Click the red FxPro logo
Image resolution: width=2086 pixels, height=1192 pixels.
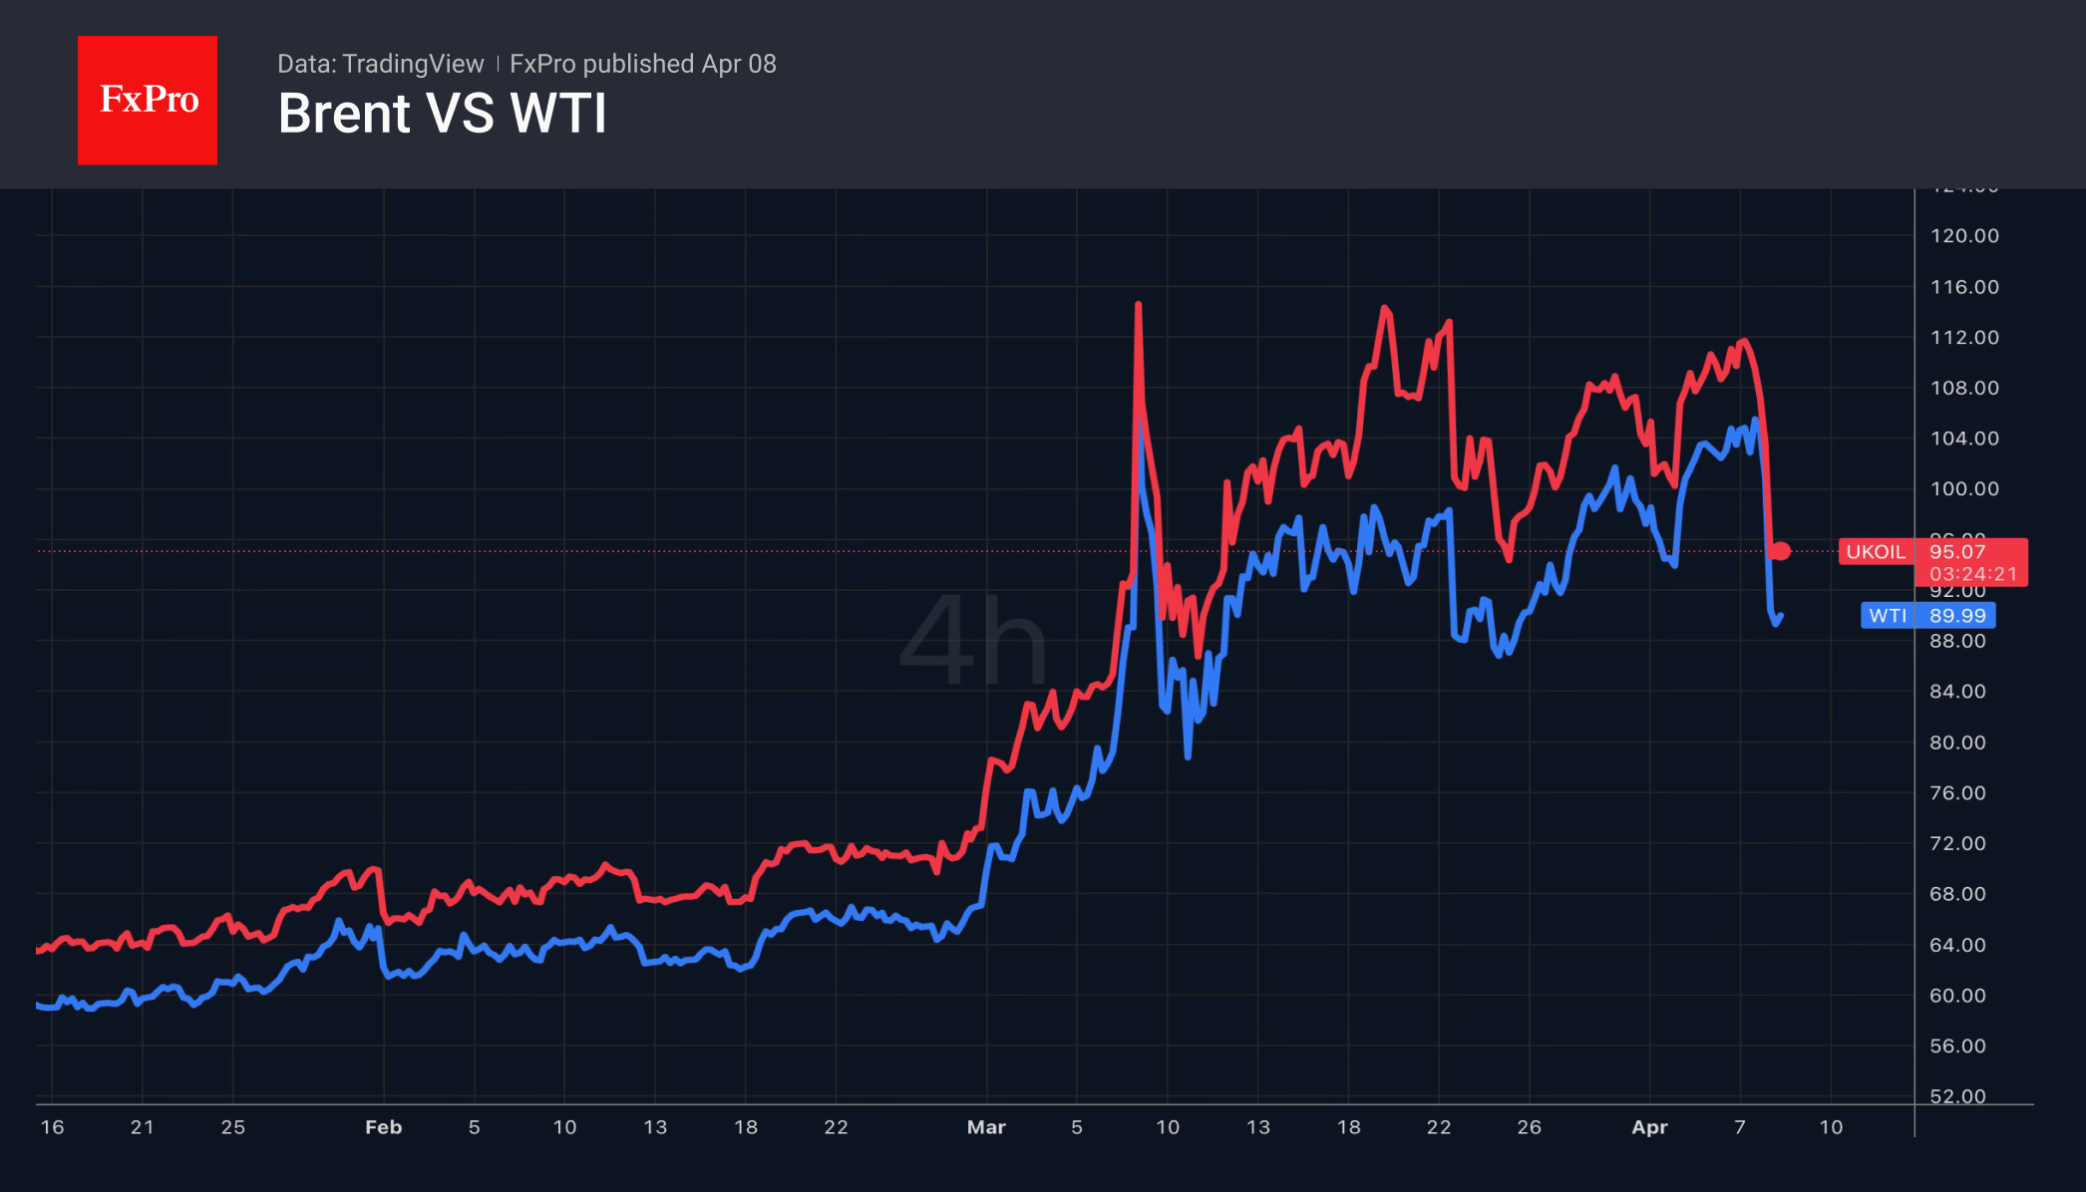coord(148,100)
